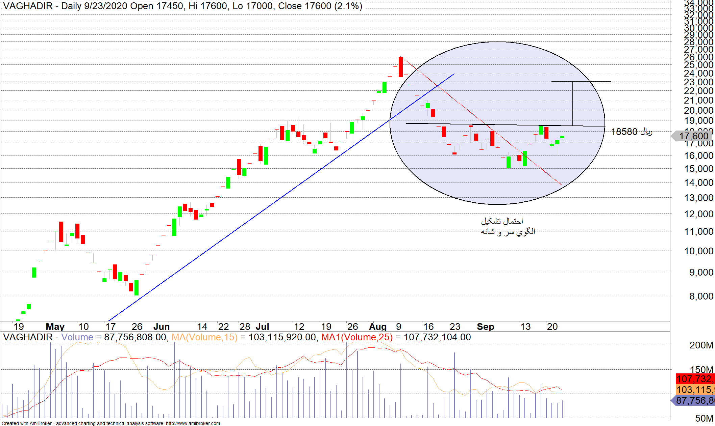Image resolution: width=715 pixels, height=426 pixels.
Task: Click the MA(Volume,15) legend label
Action: (204, 337)
